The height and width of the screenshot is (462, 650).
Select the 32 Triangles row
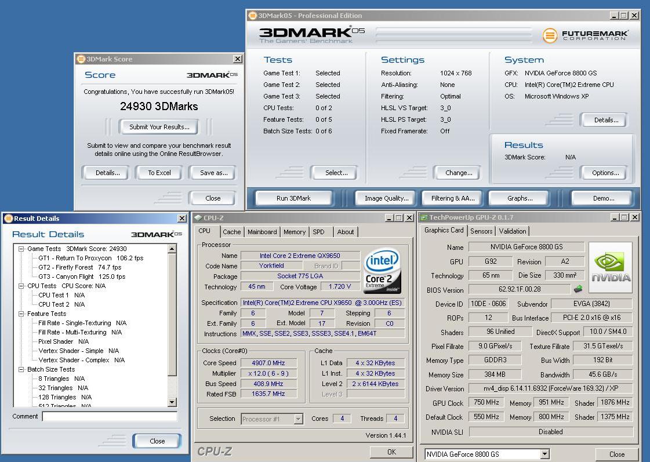(x=63, y=388)
